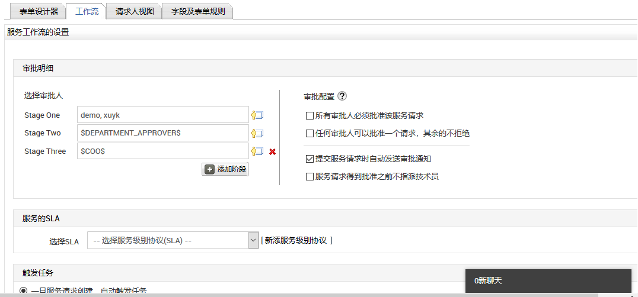Select 一旦服务请求创建 radio button
Viewport: 638px width, 297px height.
(x=24, y=290)
